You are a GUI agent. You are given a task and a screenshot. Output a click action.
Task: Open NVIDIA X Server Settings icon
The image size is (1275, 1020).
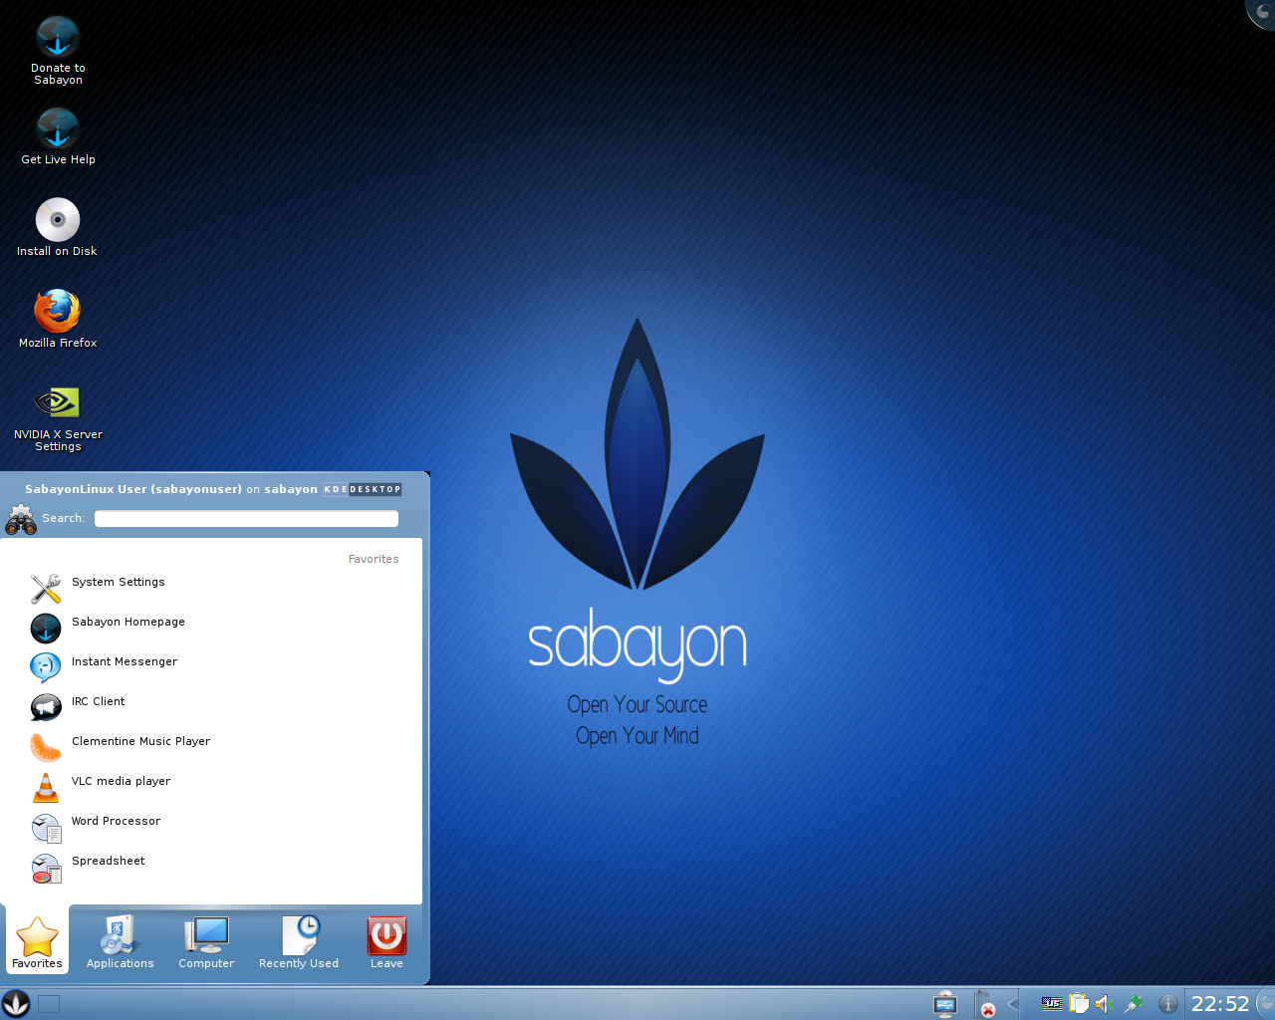[x=58, y=402]
